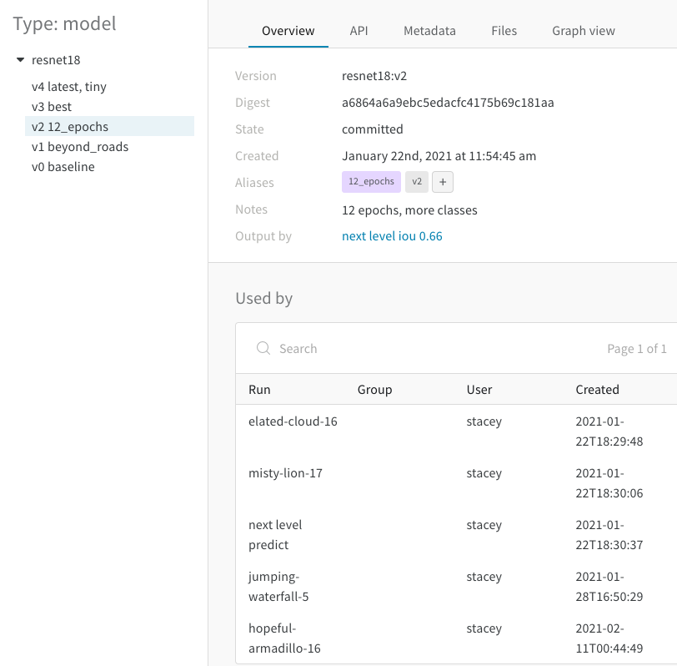This screenshot has width=677, height=666.
Task: Open the next level iou 0.66 run link
Action: point(392,236)
